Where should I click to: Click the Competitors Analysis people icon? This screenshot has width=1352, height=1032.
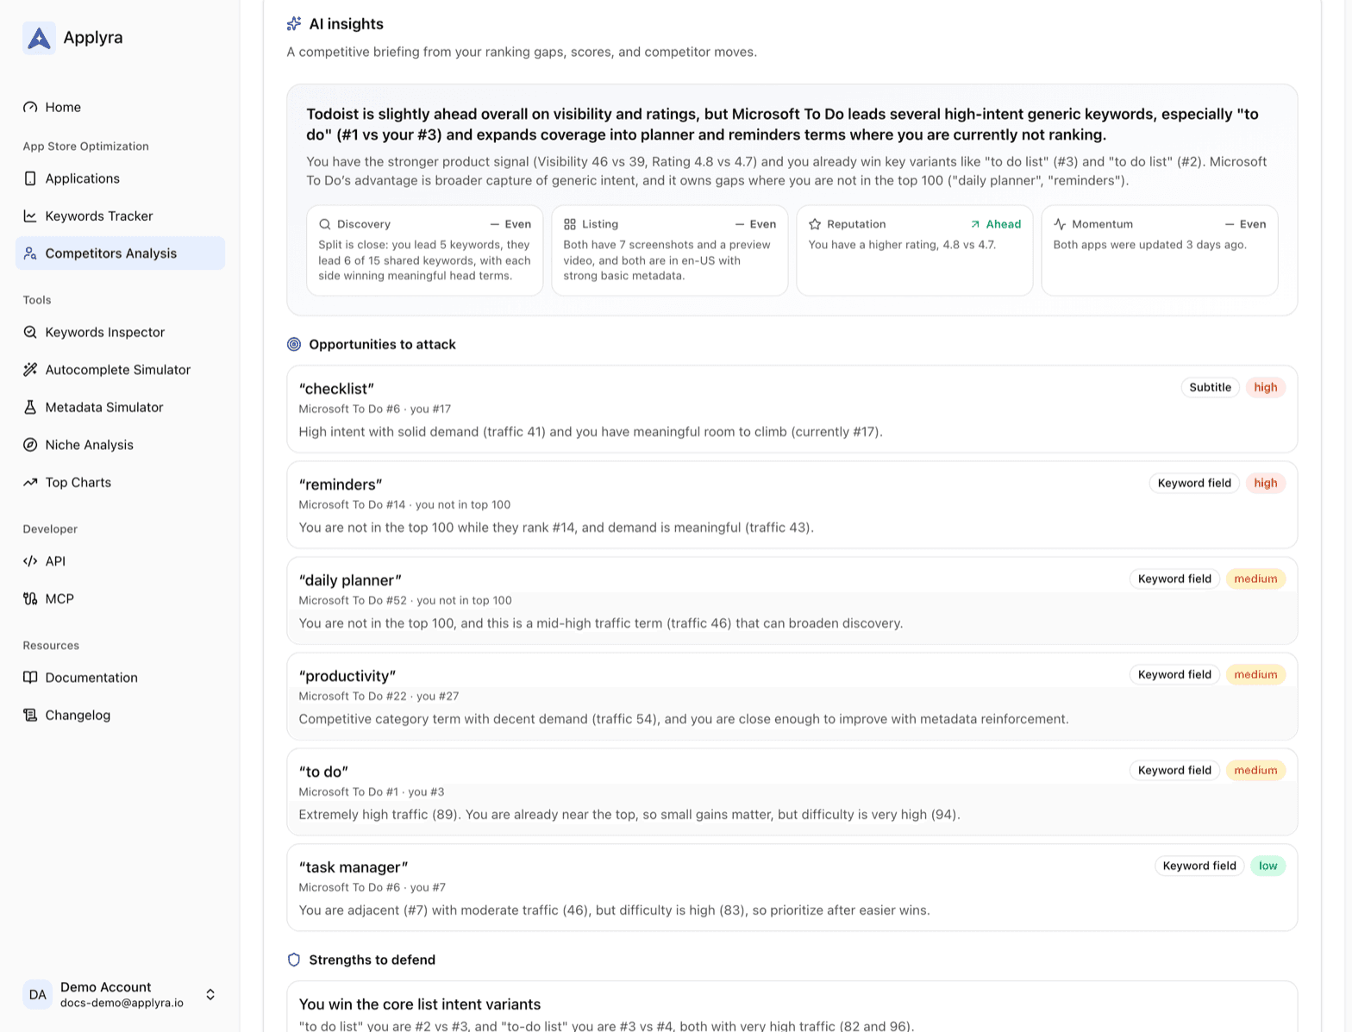coord(30,253)
